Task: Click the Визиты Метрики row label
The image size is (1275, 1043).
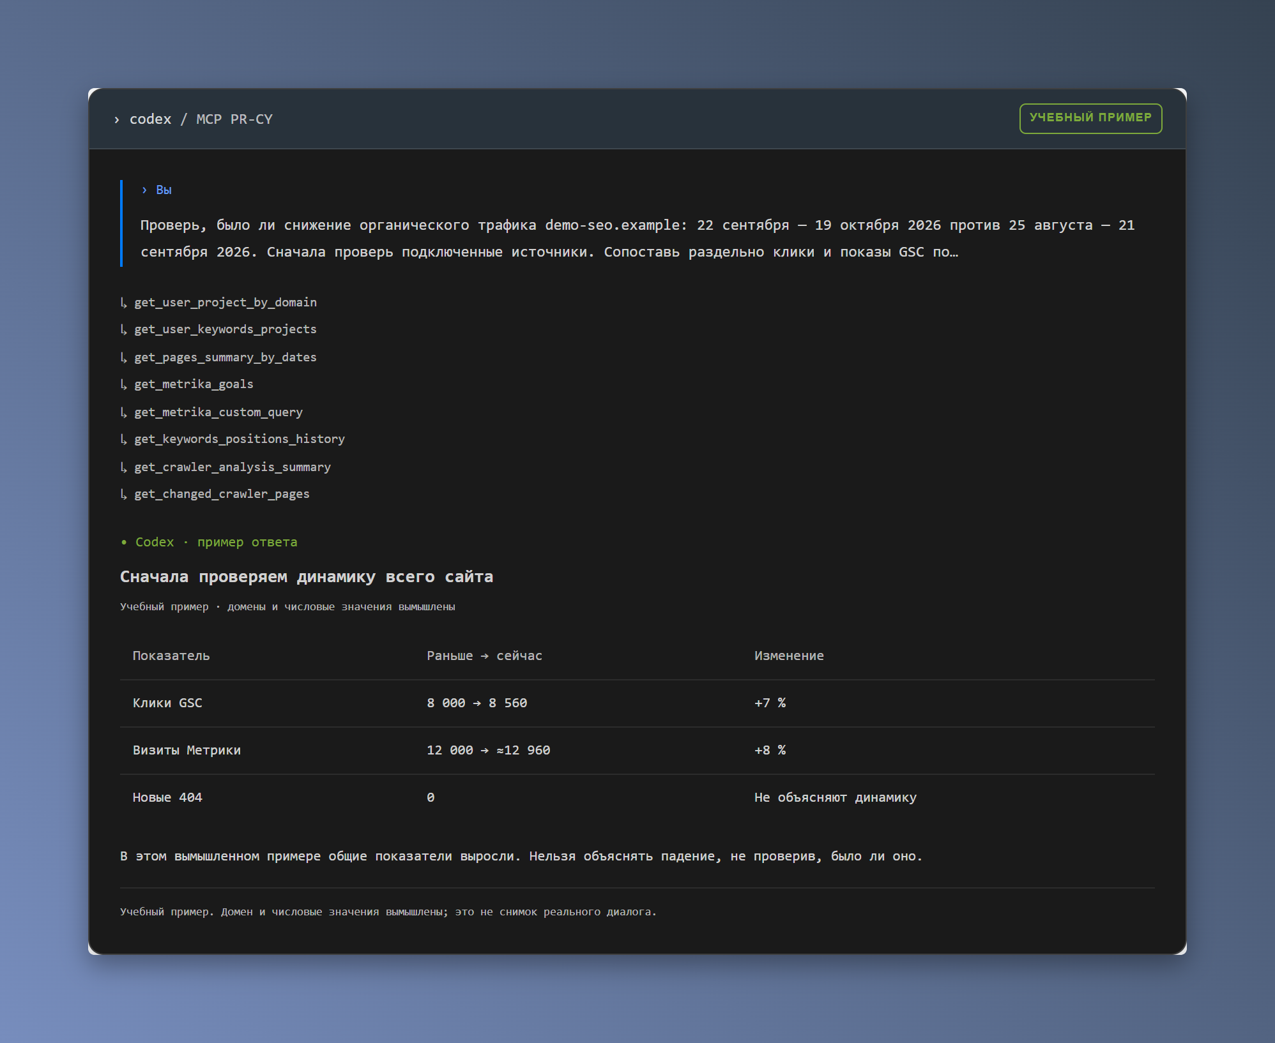Action: [187, 750]
